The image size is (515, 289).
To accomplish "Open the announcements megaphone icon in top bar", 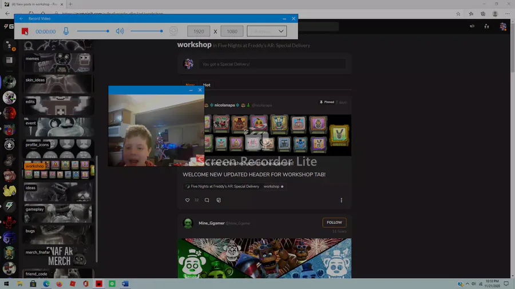I will coord(472,26).
